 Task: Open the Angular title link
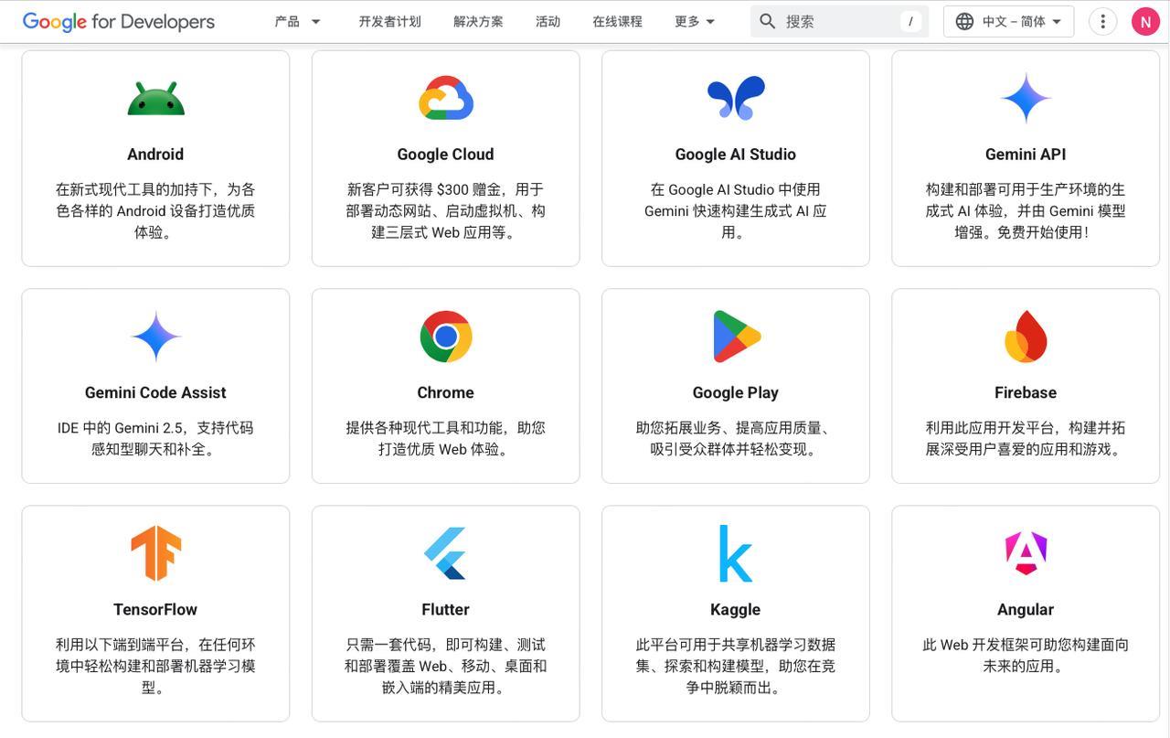(x=1026, y=609)
